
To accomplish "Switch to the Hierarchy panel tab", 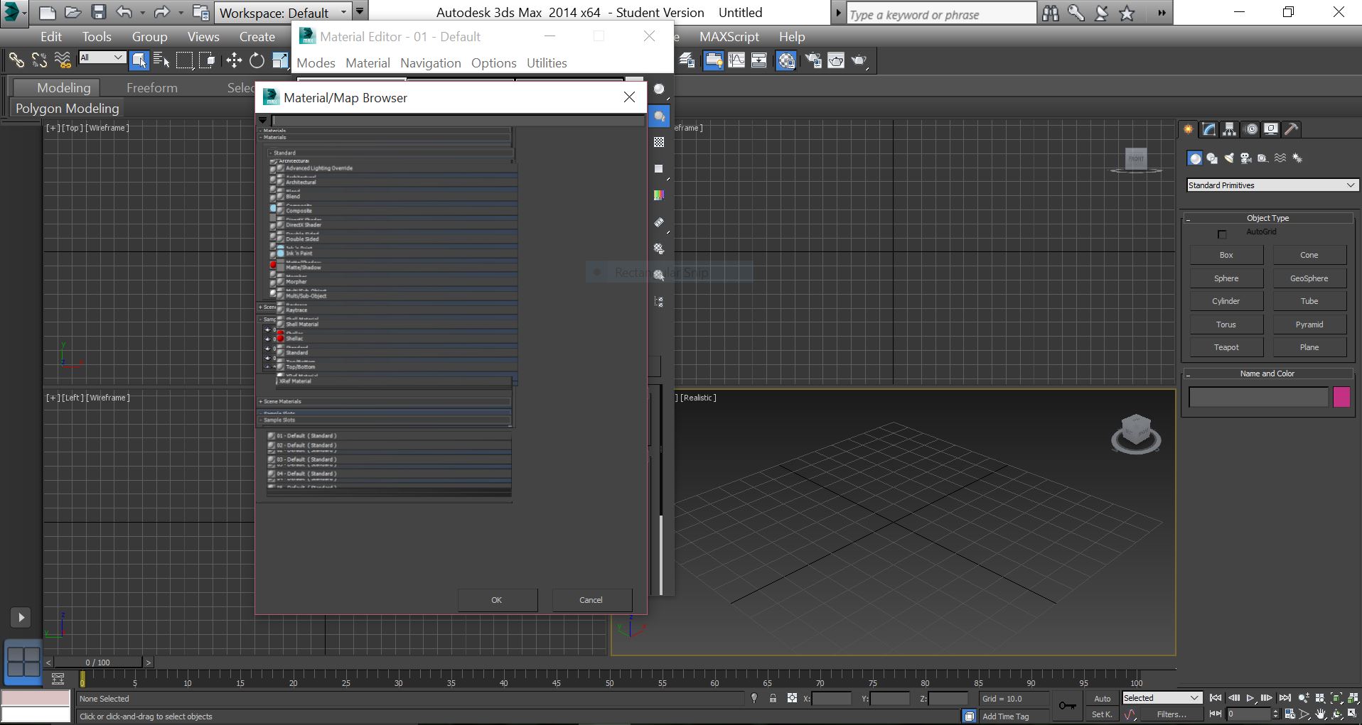I will [1230, 129].
